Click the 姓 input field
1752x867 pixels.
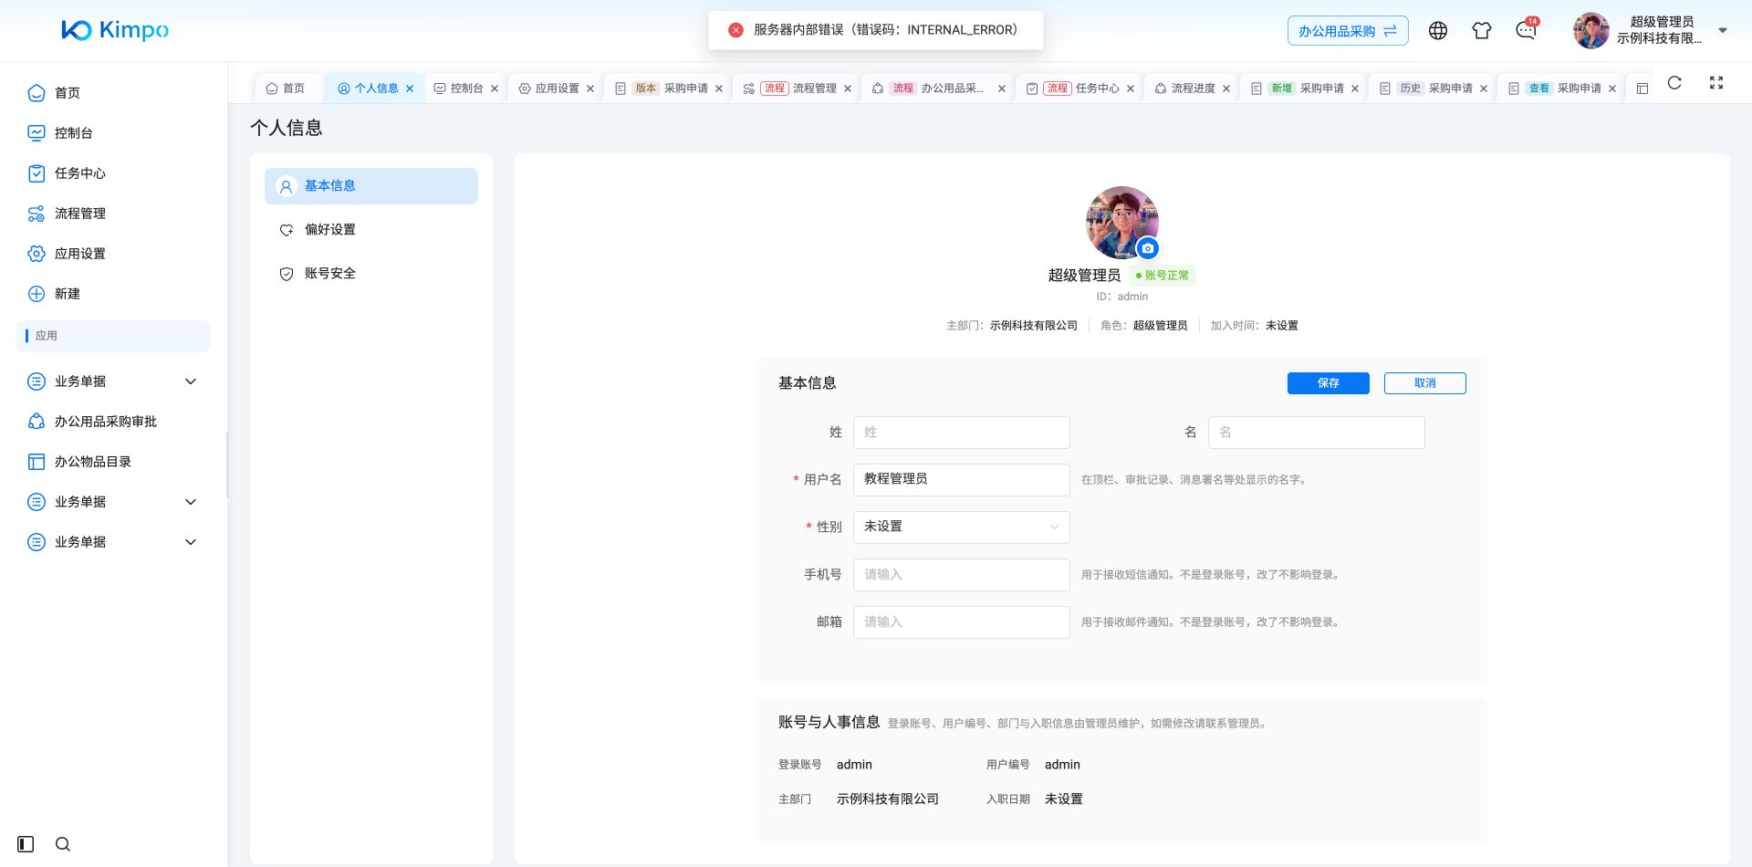point(961,433)
